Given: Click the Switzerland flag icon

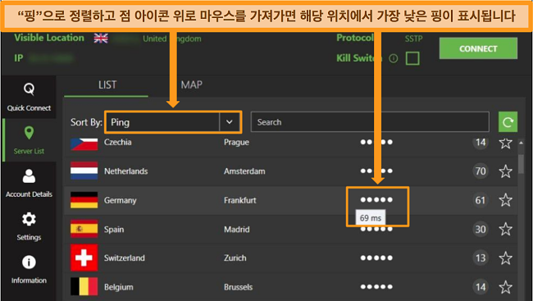Looking at the screenshot, I should pyautogui.click(x=84, y=258).
